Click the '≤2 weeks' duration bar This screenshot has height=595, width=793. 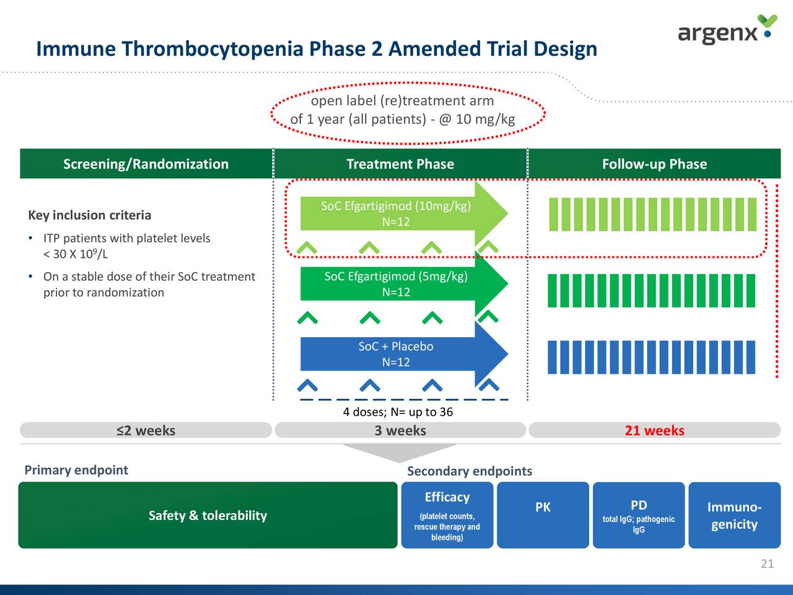coord(146,430)
